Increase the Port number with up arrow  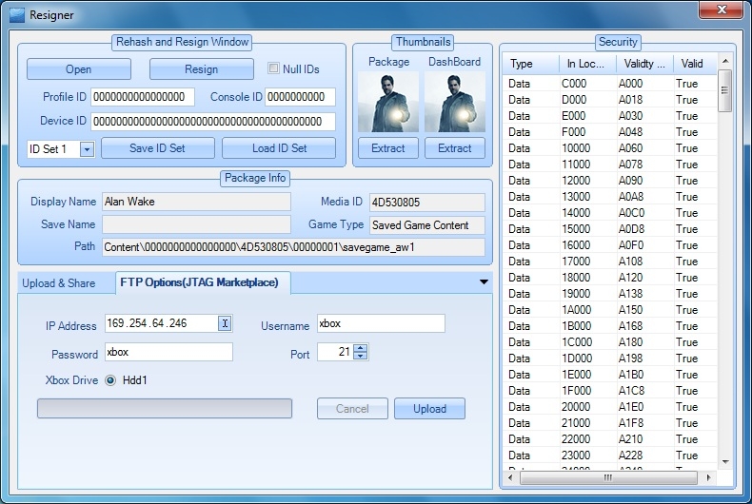tap(360, 348)
